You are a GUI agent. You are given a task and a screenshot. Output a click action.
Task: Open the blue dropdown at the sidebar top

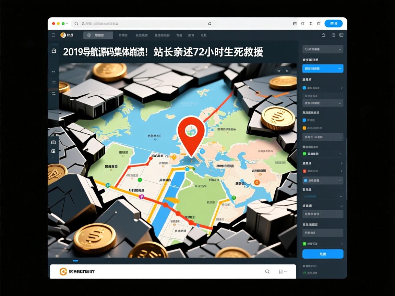click(322, 68)
